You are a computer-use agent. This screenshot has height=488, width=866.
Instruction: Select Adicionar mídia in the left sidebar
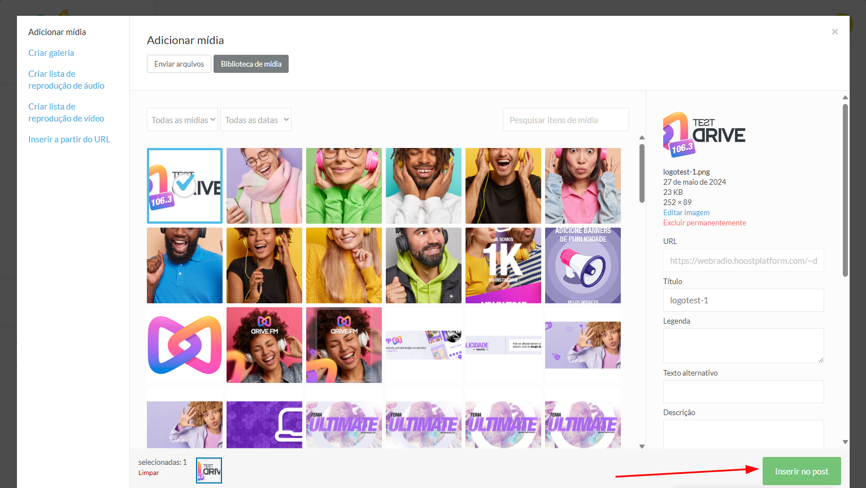pos(57,32)
